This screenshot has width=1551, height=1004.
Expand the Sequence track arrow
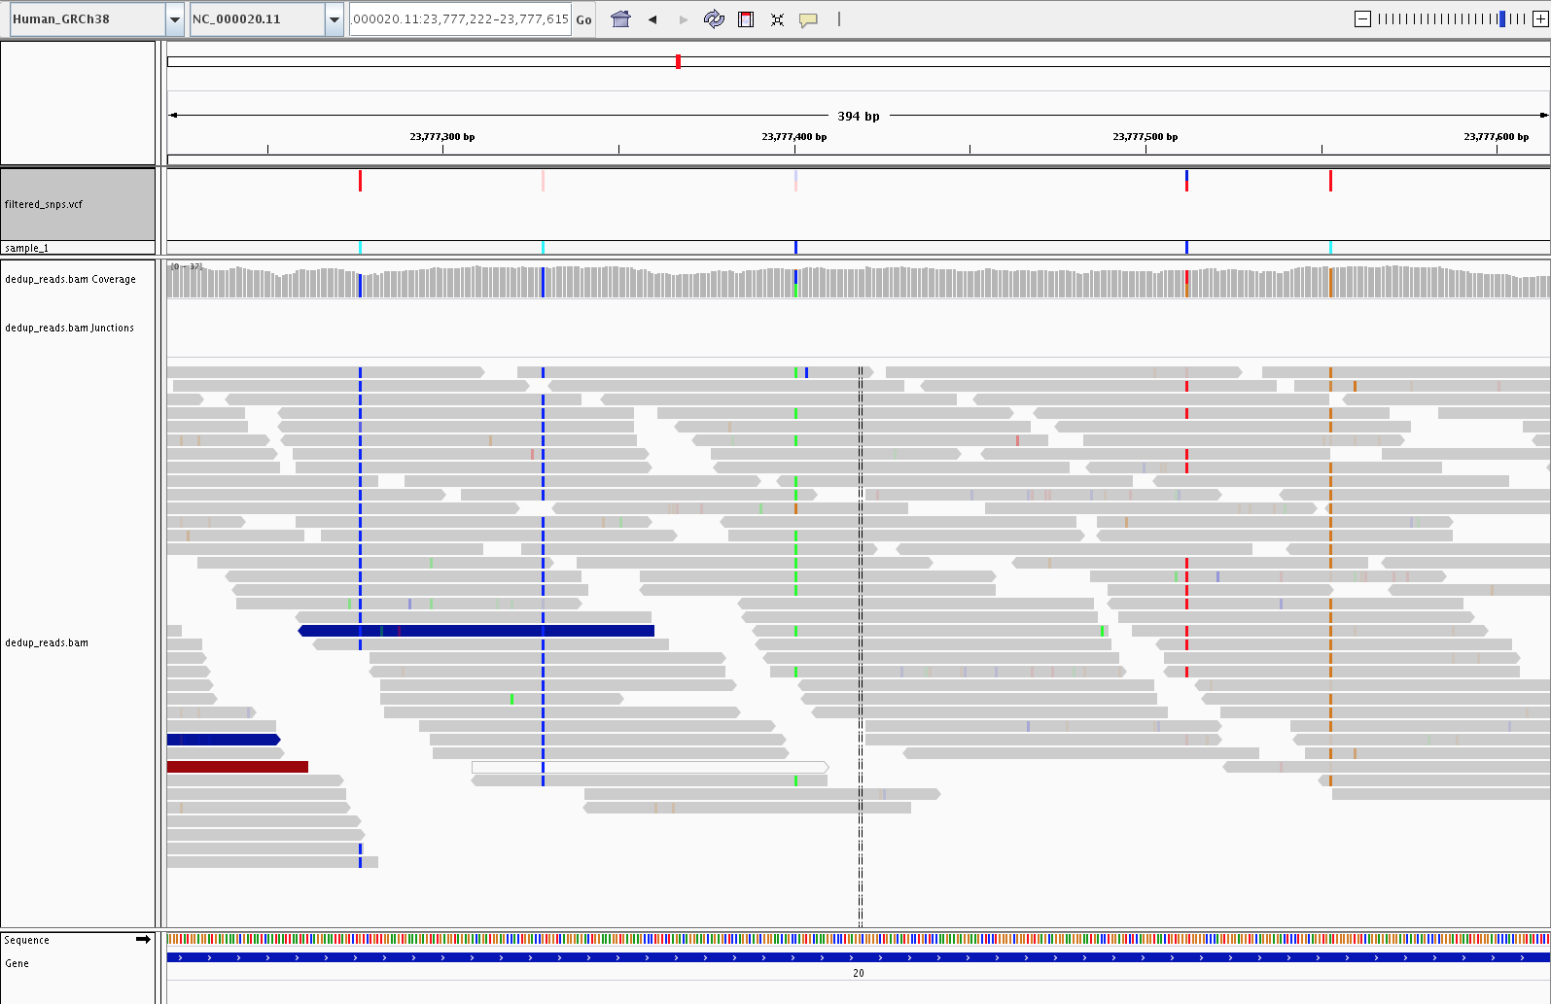point(143,939)
